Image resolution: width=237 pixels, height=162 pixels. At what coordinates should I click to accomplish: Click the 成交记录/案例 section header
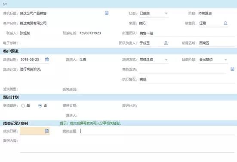[x=15, y=123]
